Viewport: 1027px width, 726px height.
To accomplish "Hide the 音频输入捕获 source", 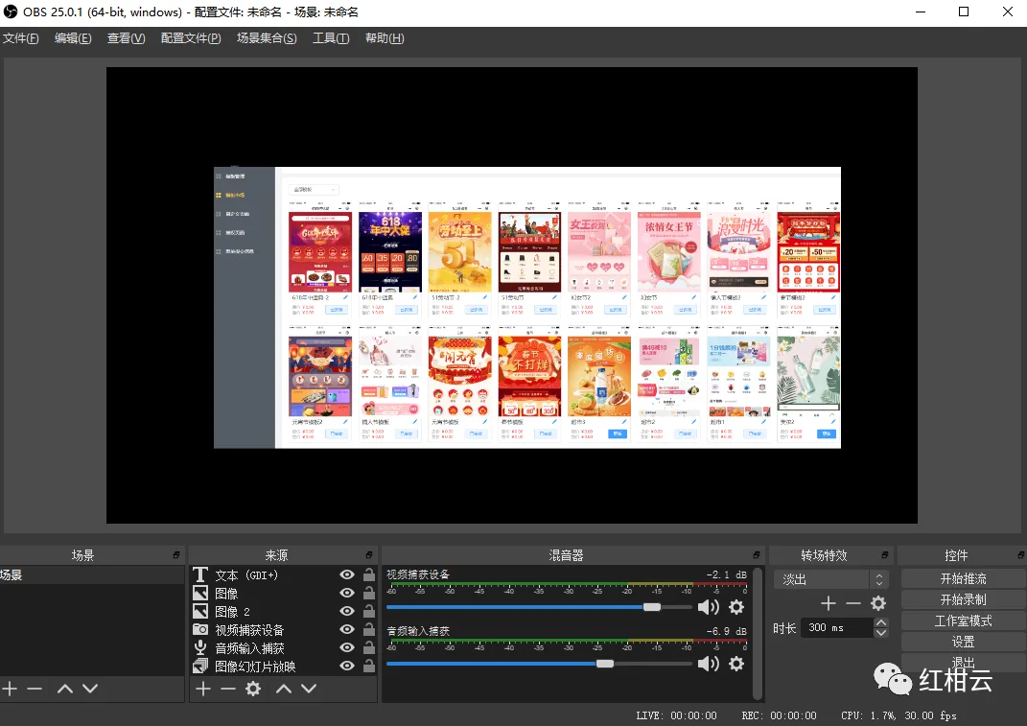I will tap(347, 648).
